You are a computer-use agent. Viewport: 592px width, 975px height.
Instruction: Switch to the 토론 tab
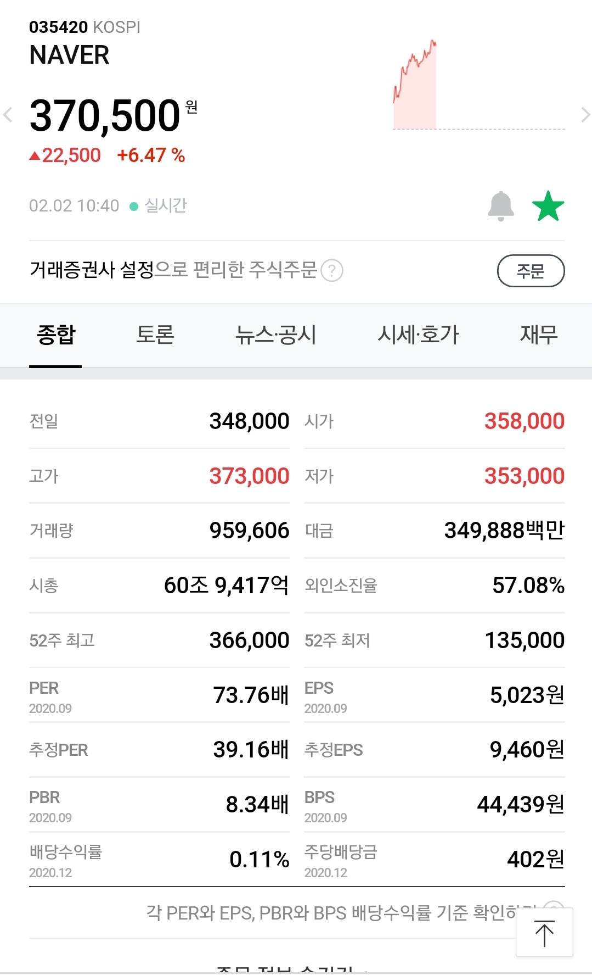(x=155, y=335)
